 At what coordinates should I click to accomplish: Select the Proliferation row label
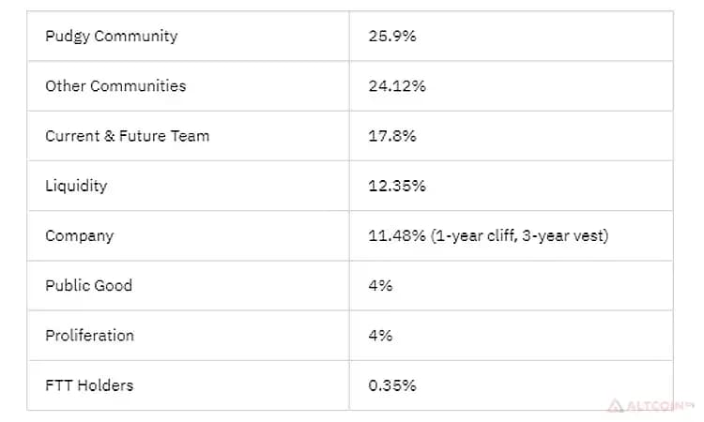coord(89,336)
